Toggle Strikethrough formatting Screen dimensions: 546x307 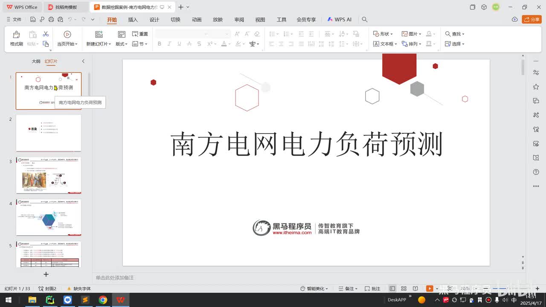[x=189, y=44]
